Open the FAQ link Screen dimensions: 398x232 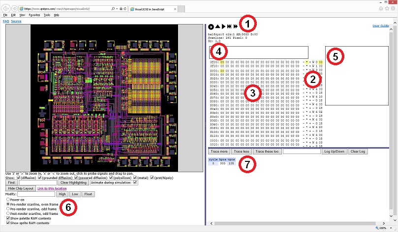click(x=6, y=21)
